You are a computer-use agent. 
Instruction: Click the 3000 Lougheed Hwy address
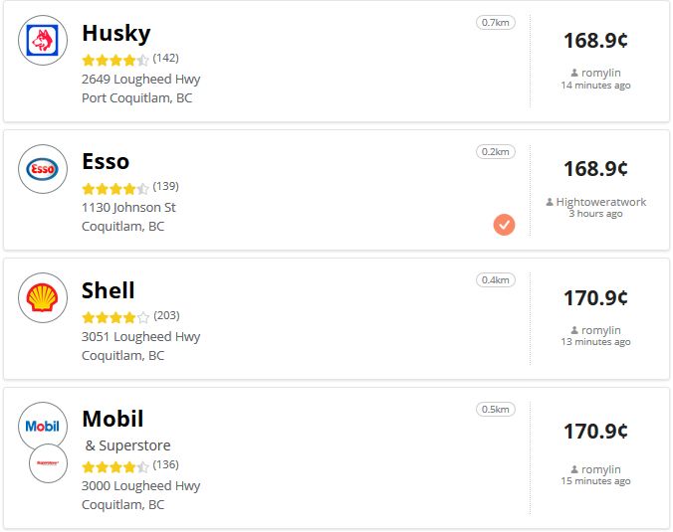(x=140, y=485)
